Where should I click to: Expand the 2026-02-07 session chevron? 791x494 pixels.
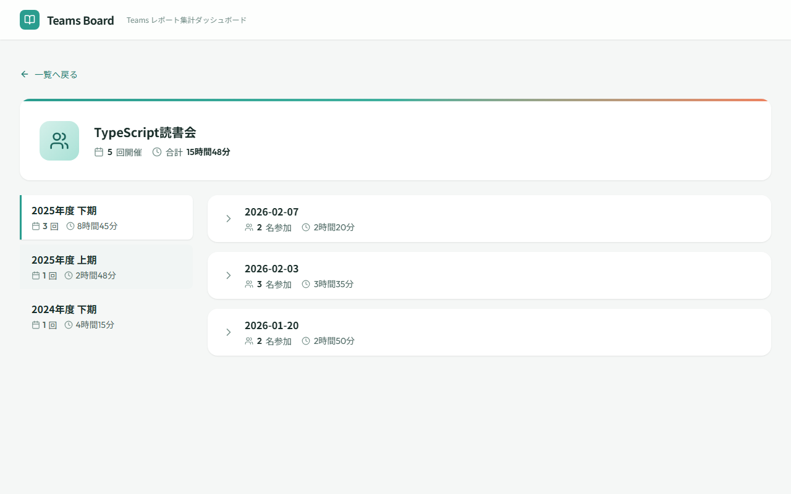tap(228, 219)
